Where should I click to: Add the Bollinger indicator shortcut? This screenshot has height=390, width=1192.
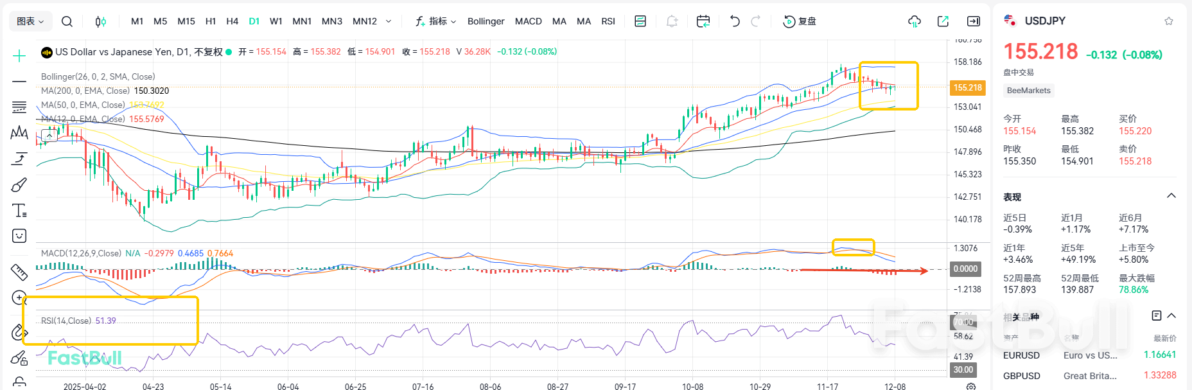point(486,21)
